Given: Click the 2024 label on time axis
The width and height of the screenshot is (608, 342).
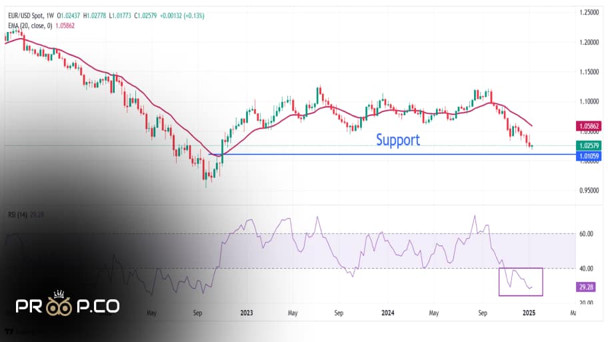Looking at the screenshot, I should point(388,313).
